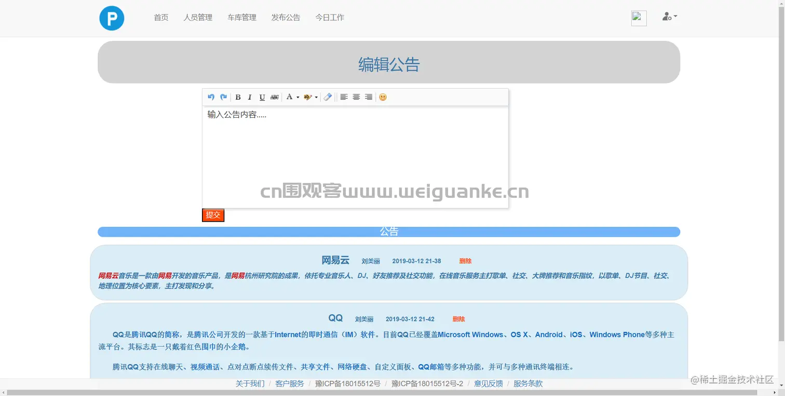
Task: Click into the announcement content editor
Action: pos(355,157)
